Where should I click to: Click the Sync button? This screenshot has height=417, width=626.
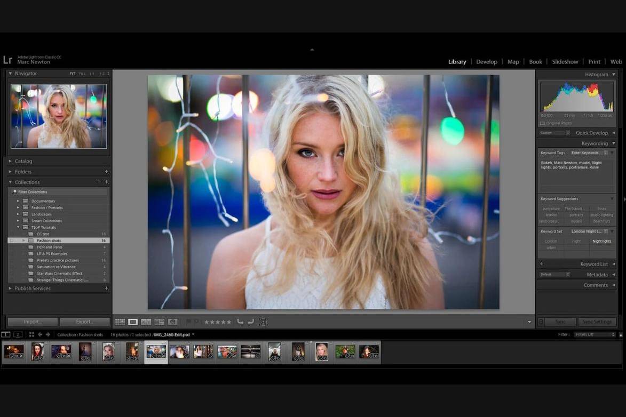560,322
